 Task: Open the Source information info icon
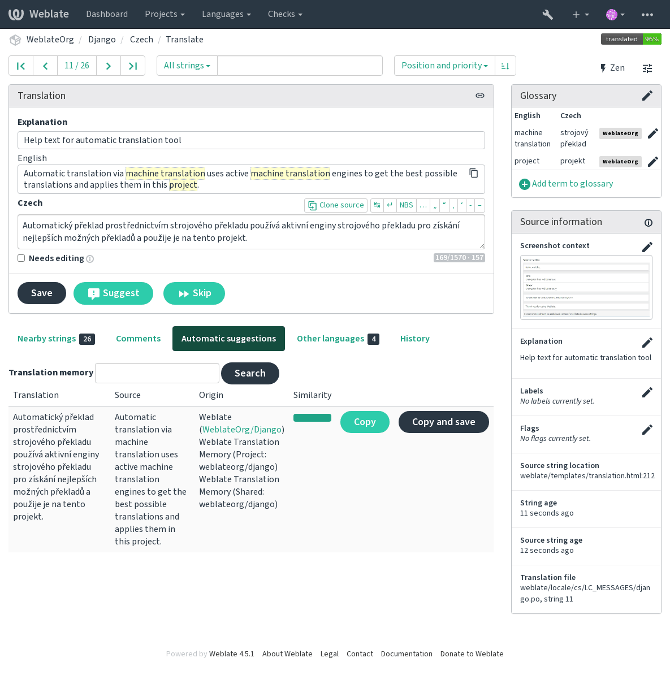point(648,223)
